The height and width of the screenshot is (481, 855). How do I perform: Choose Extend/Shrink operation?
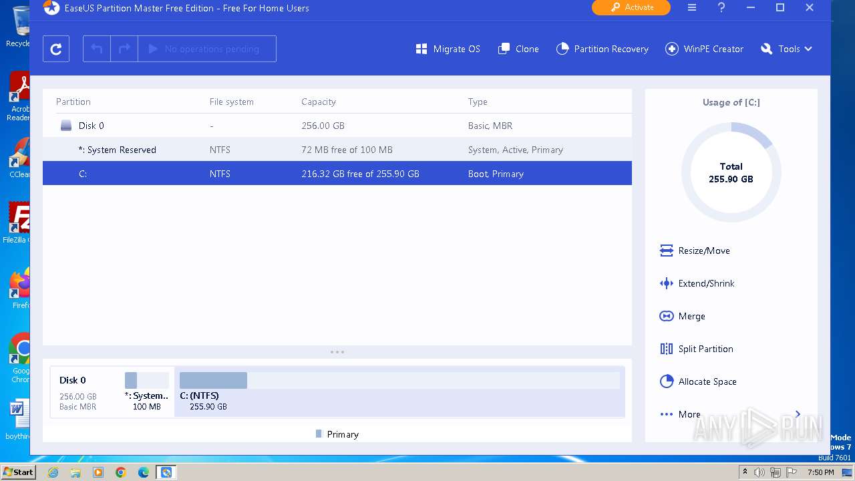(697, 283)
